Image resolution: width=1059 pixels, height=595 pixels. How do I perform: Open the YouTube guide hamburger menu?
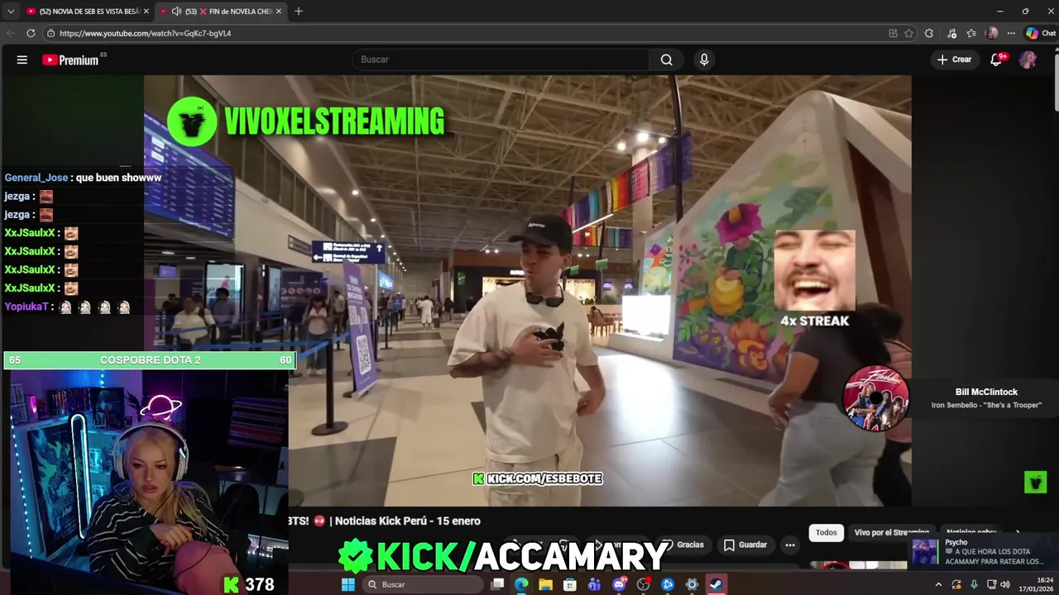[22, 59]
